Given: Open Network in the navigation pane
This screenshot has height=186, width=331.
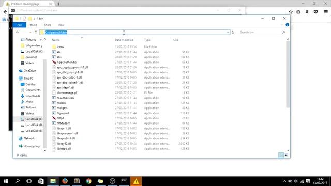Looking at the screenshot, I should click(29, 138).
